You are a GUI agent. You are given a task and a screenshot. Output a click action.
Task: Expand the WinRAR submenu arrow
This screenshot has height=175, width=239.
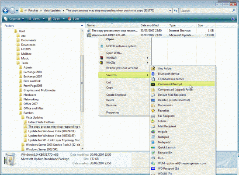(148, 58)
